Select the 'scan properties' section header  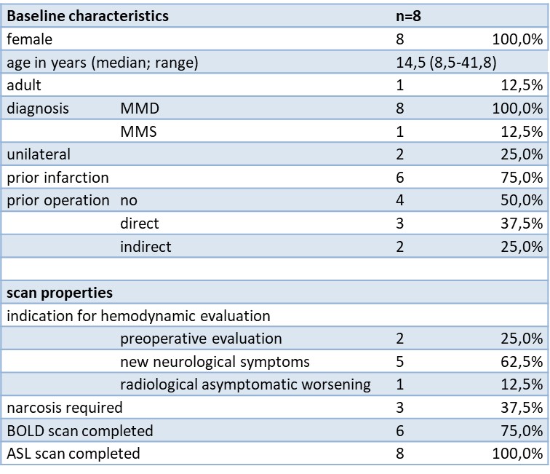[60, 293]
